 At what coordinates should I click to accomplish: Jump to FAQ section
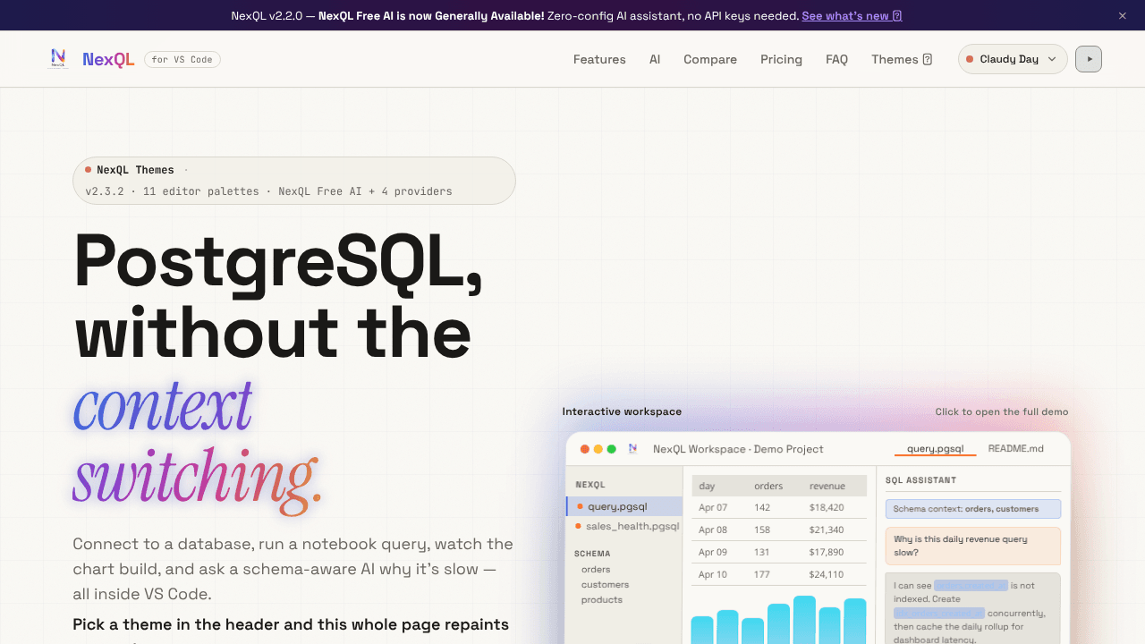point(836,59)
